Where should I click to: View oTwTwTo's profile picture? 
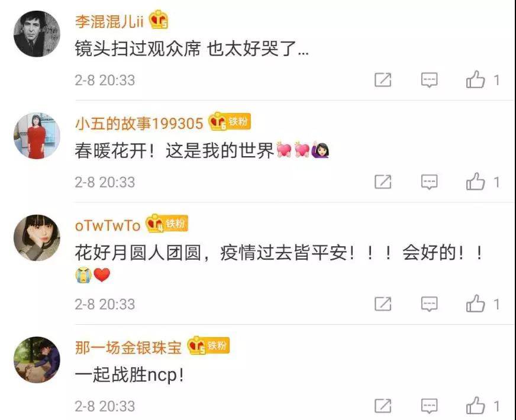(x=37, y=238)
